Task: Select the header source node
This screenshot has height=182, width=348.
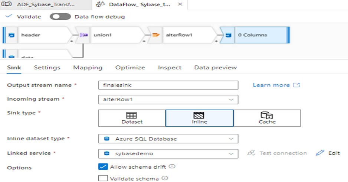Action: 37,35
